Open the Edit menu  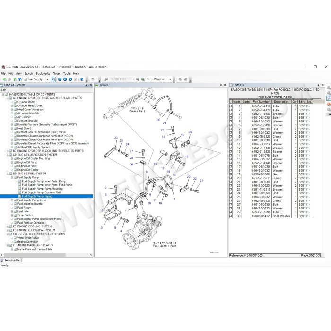[x=10, y=73]
